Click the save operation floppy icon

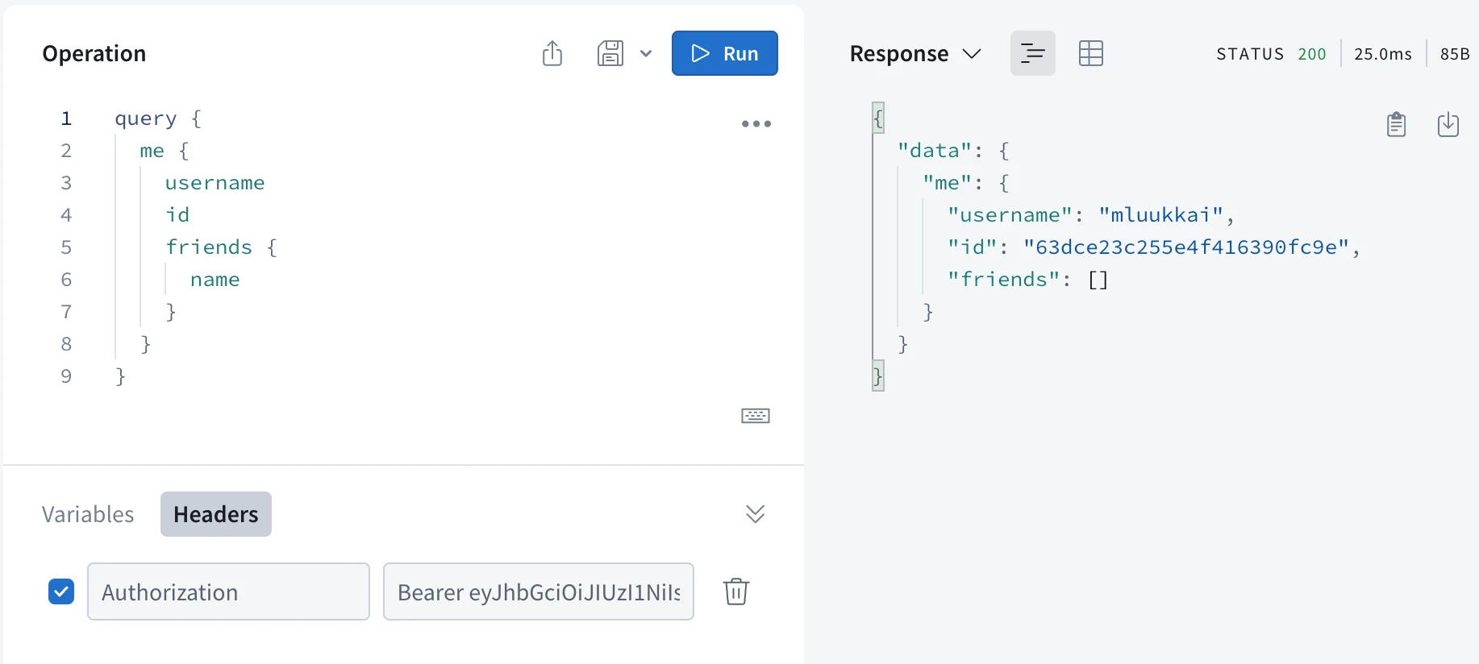click(610, 53)
